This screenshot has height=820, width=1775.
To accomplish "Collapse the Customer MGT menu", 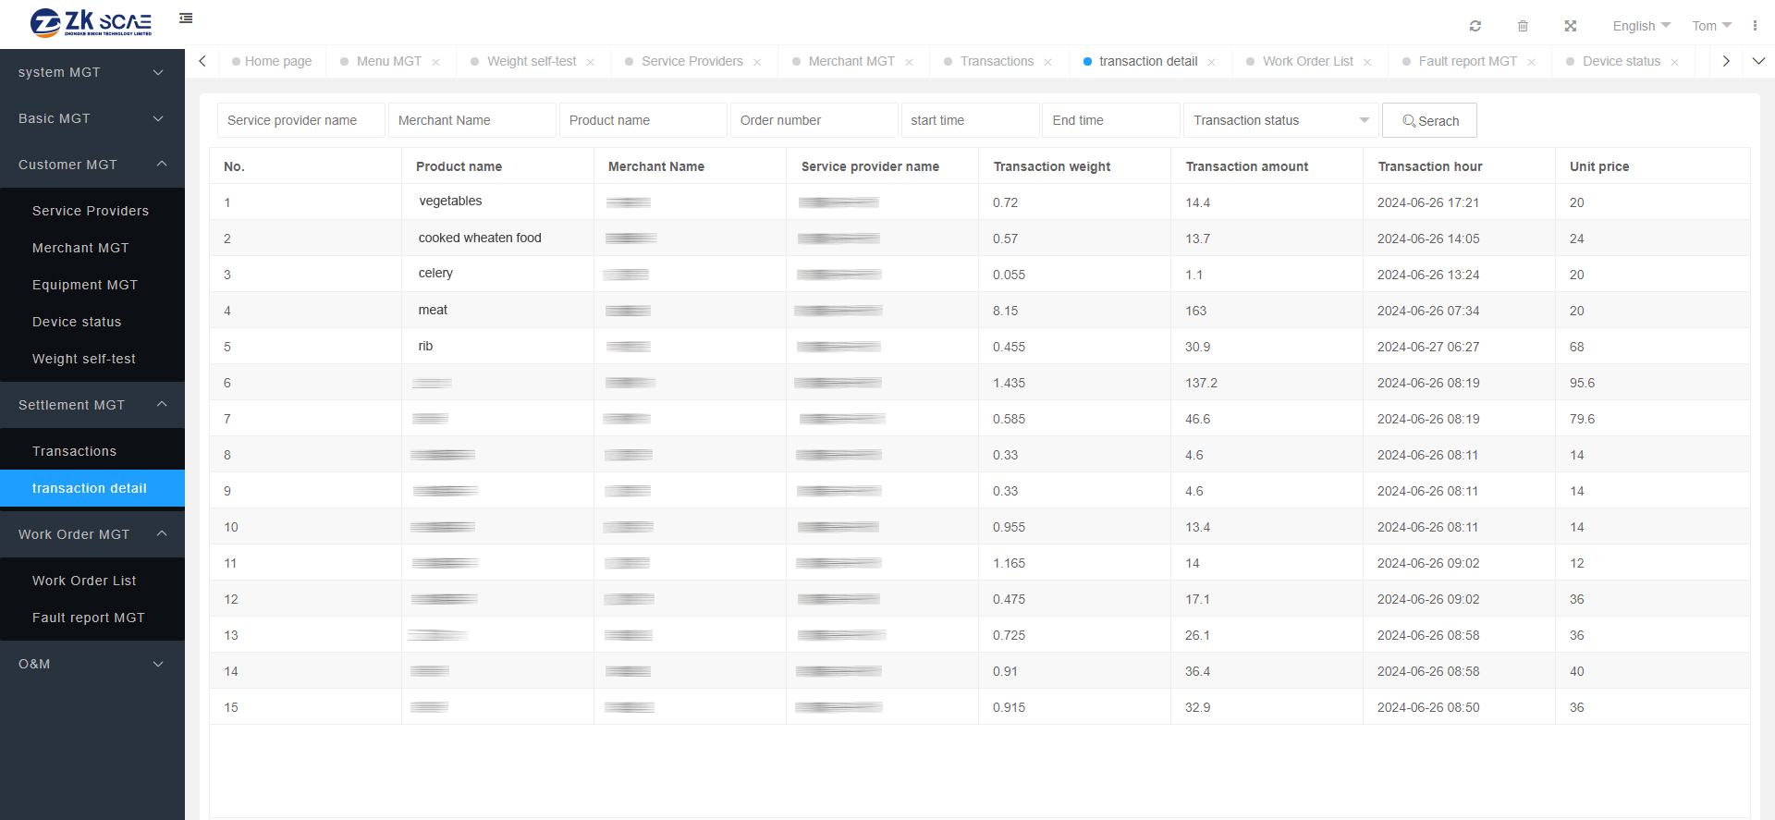I will [92, 165].
